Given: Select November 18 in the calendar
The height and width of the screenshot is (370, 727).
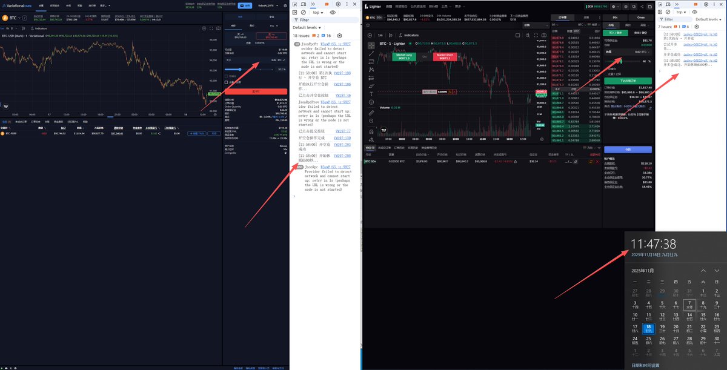Looking at the screenshot, I should point(649,328).
